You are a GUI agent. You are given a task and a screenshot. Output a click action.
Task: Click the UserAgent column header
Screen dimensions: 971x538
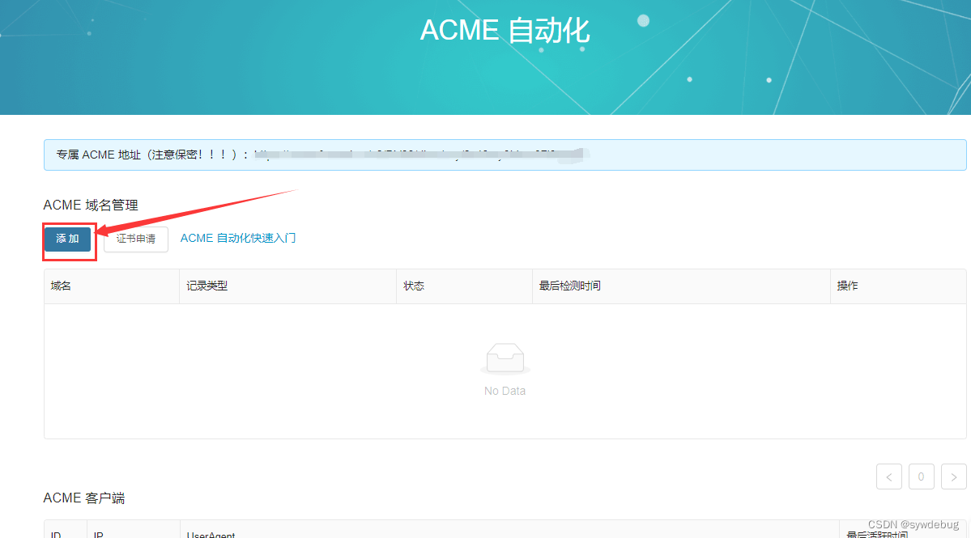tap(211, 534)
